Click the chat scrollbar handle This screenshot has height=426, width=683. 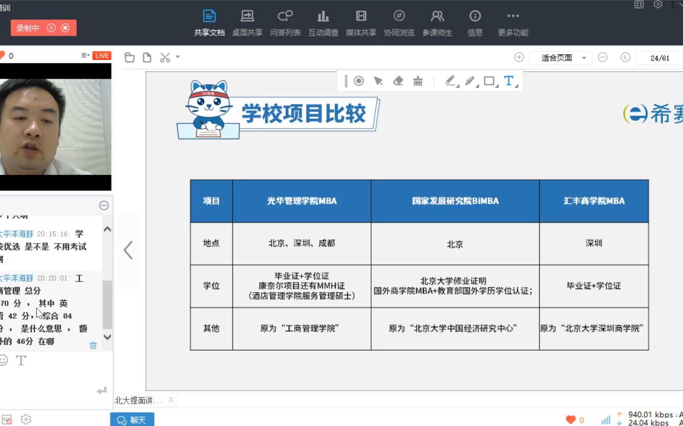tap(108, 304)
